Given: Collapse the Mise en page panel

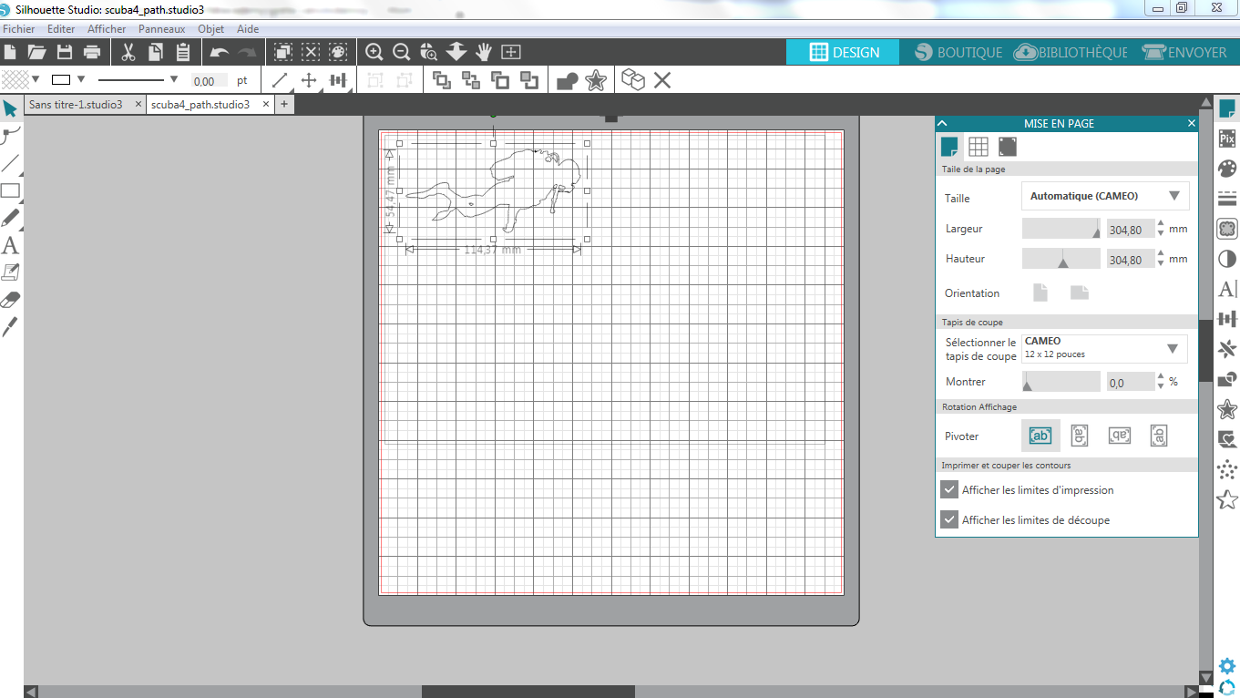Looking at the screenshot, I should (943, 123).
